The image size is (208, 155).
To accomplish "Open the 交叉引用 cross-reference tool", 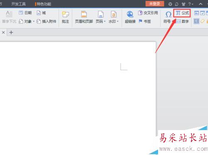I will [148, 13].
